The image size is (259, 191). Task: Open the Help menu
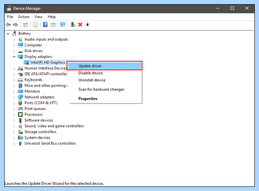click(51, 17)
